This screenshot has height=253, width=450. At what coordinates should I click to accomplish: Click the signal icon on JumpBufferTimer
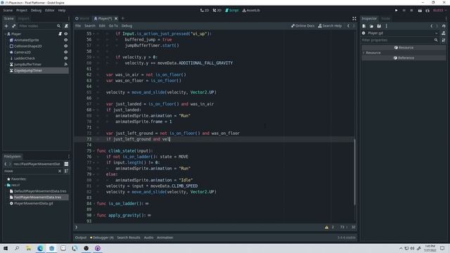click(65, 64)
